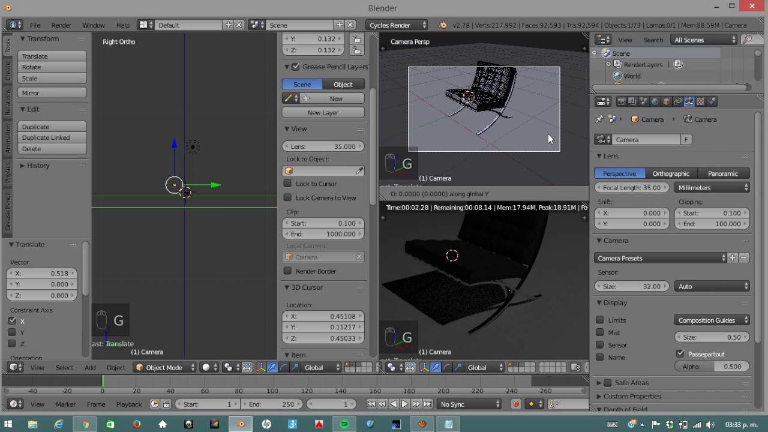
Task: Open the Camera Data properties tab icon
Action: click(x=689, y=101)
